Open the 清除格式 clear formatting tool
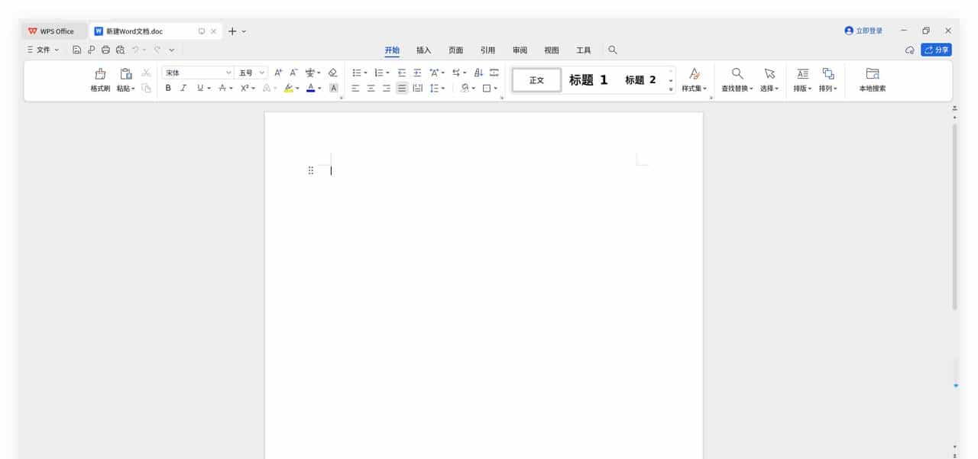Screen dimensions: 978x459 coord(332,72)
